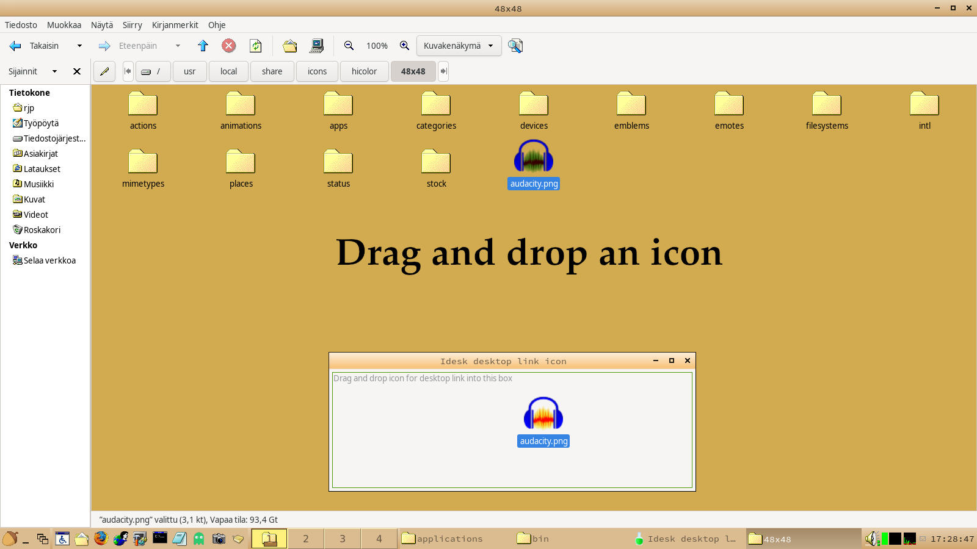The height and width of the screenshot is (549, 977).
Task: Click the Up arrow to open parent folder
Action: 203,46
